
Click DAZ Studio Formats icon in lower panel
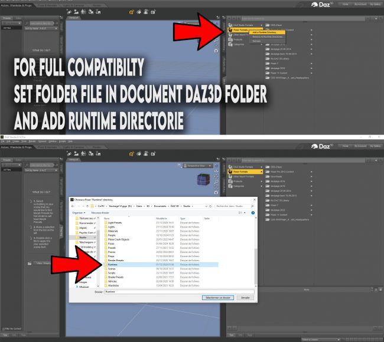pyautogui.click(x=229, y=167)
